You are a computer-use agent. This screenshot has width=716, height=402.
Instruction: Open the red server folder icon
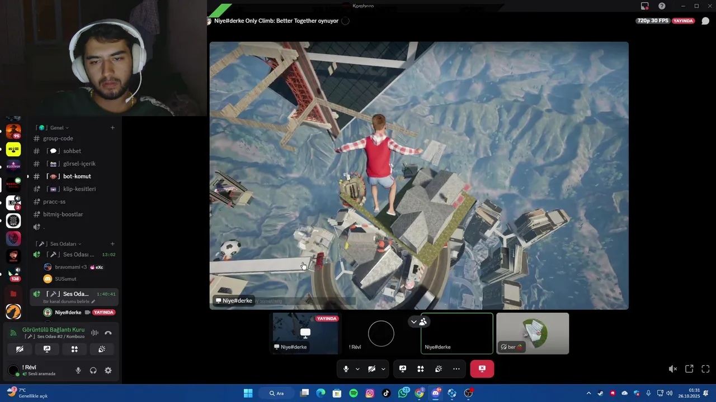(x=13, y=294)
